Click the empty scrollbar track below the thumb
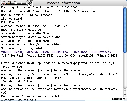Viewport: 127px width, 101px height. 125,71
